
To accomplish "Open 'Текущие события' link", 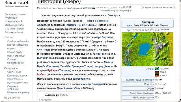I will pos(14,32).
